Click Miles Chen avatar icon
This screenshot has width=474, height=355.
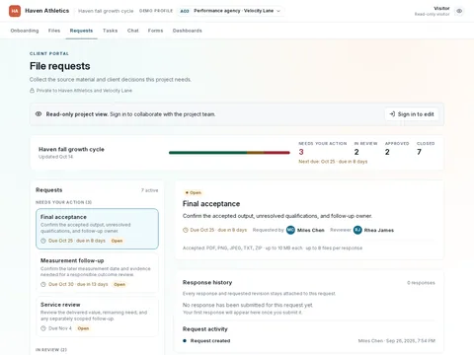290,230
